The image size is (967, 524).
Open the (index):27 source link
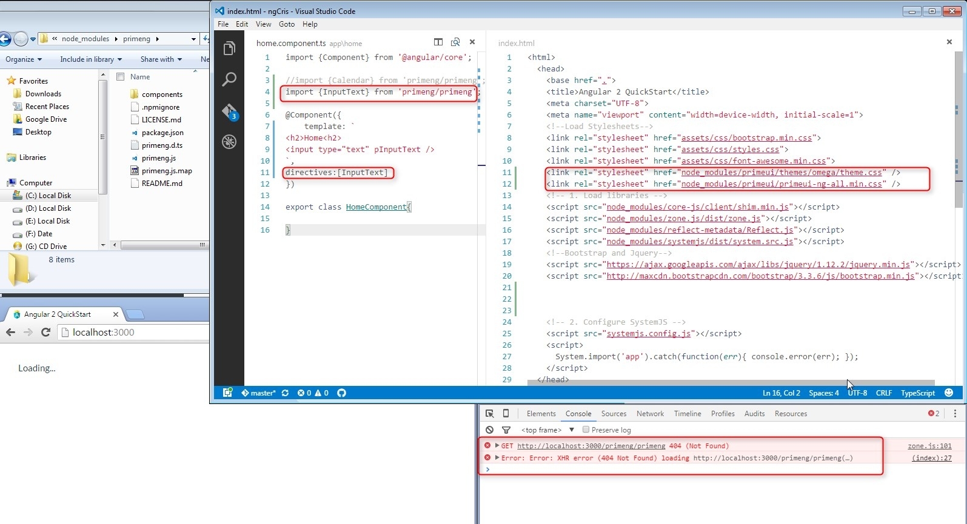click(x=931, y=458)
